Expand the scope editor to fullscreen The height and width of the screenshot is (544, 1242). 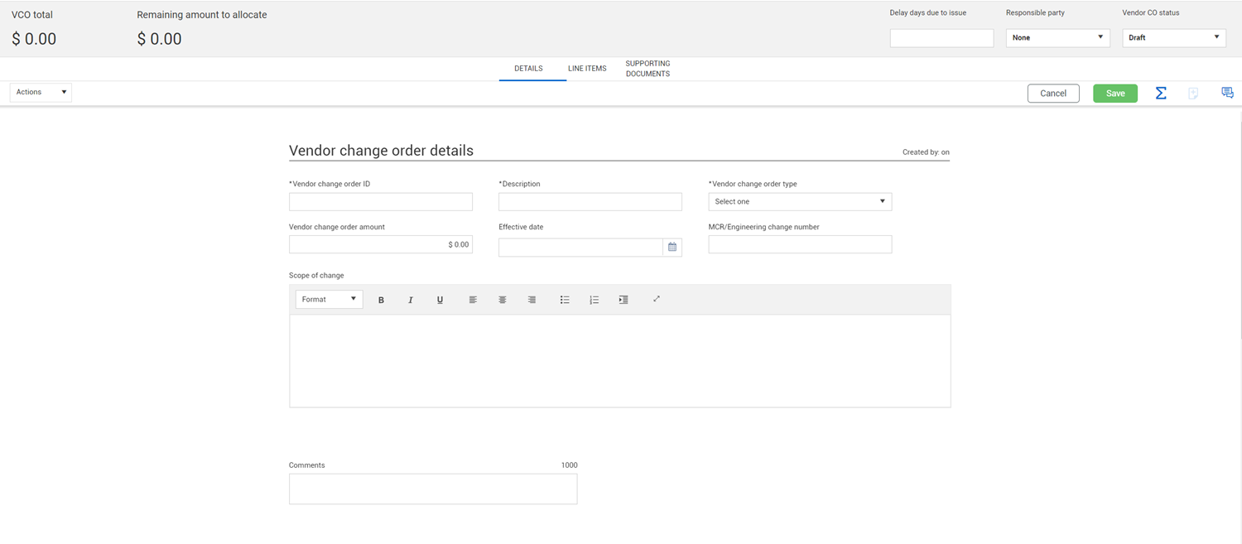[657, 299]
